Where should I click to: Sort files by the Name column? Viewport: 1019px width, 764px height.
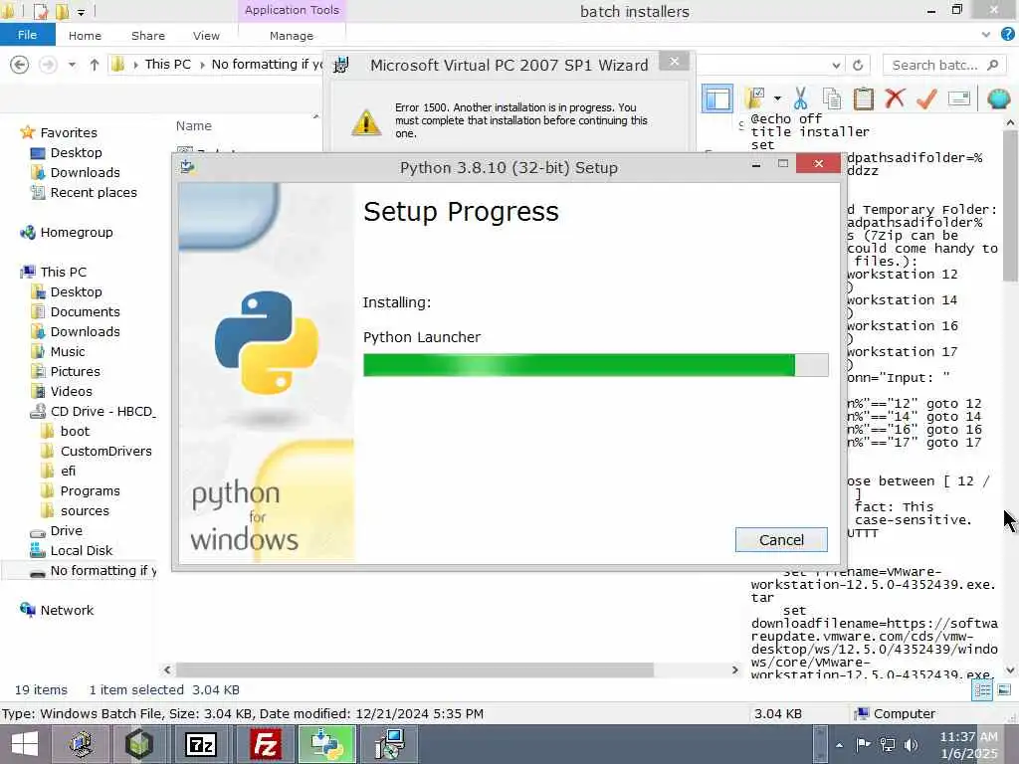point(194,126)
